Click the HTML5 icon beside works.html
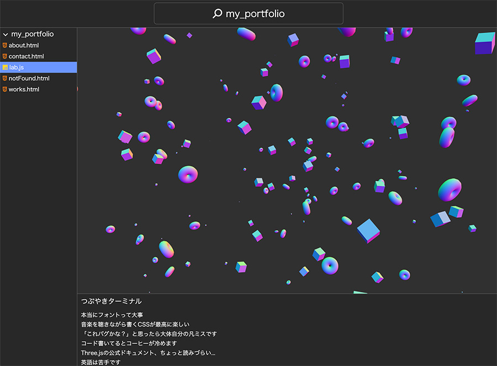497x366 pixels. (x=5, y=90)
